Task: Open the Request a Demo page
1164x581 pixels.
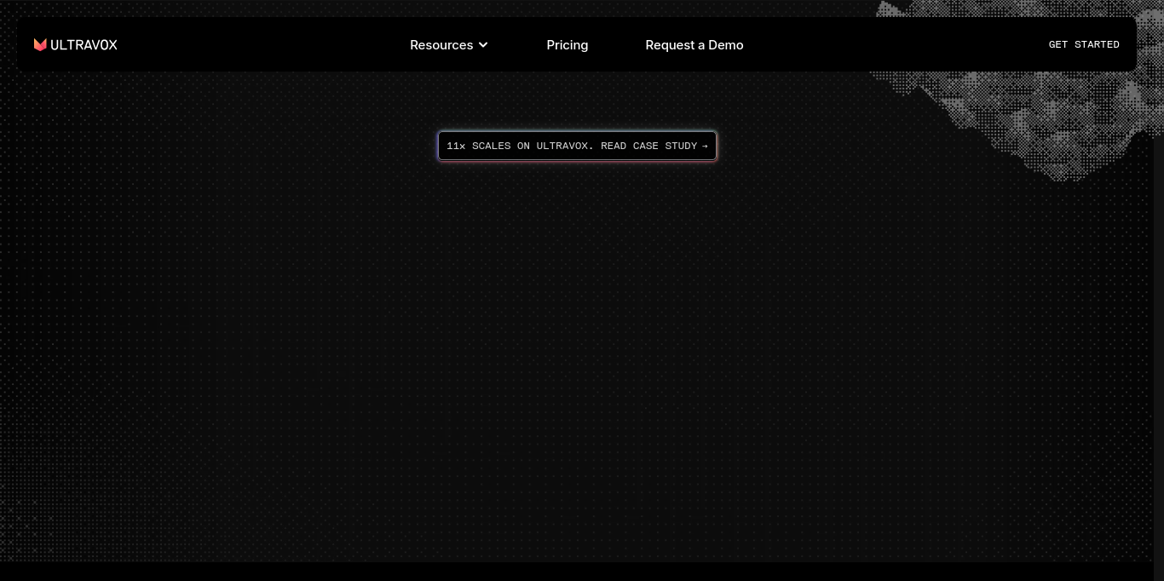Action: (694, 45)
